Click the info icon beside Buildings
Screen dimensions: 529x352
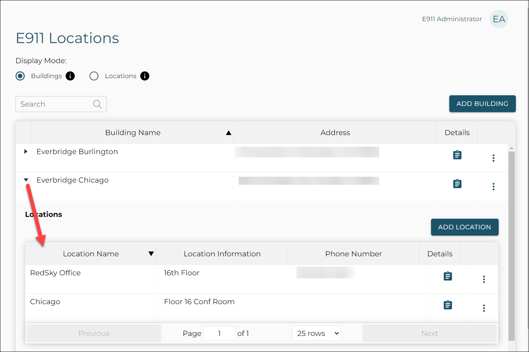70,76
